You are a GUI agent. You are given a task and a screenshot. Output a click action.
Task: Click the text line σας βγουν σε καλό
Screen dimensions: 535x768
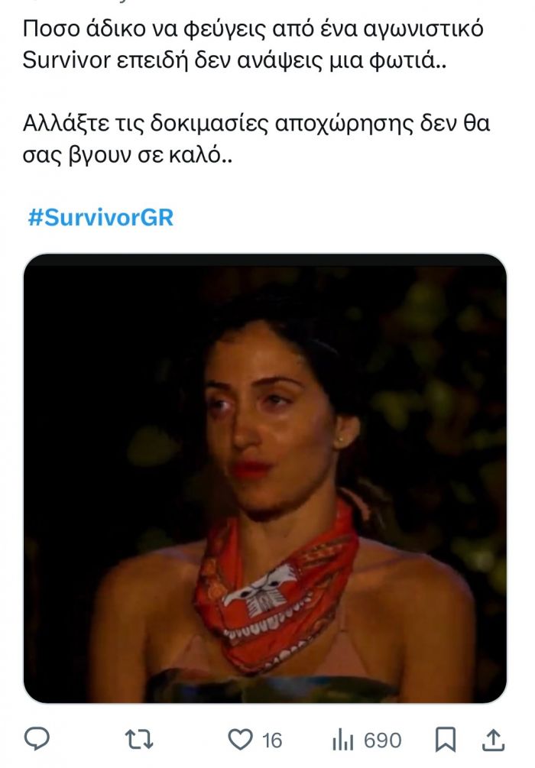(x=128, y=155)
